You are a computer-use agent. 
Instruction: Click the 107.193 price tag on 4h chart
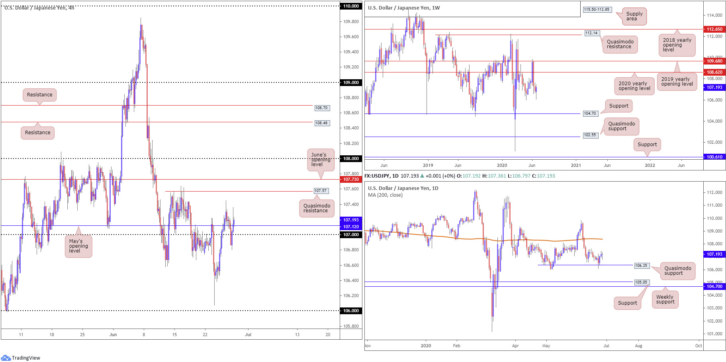351,220
